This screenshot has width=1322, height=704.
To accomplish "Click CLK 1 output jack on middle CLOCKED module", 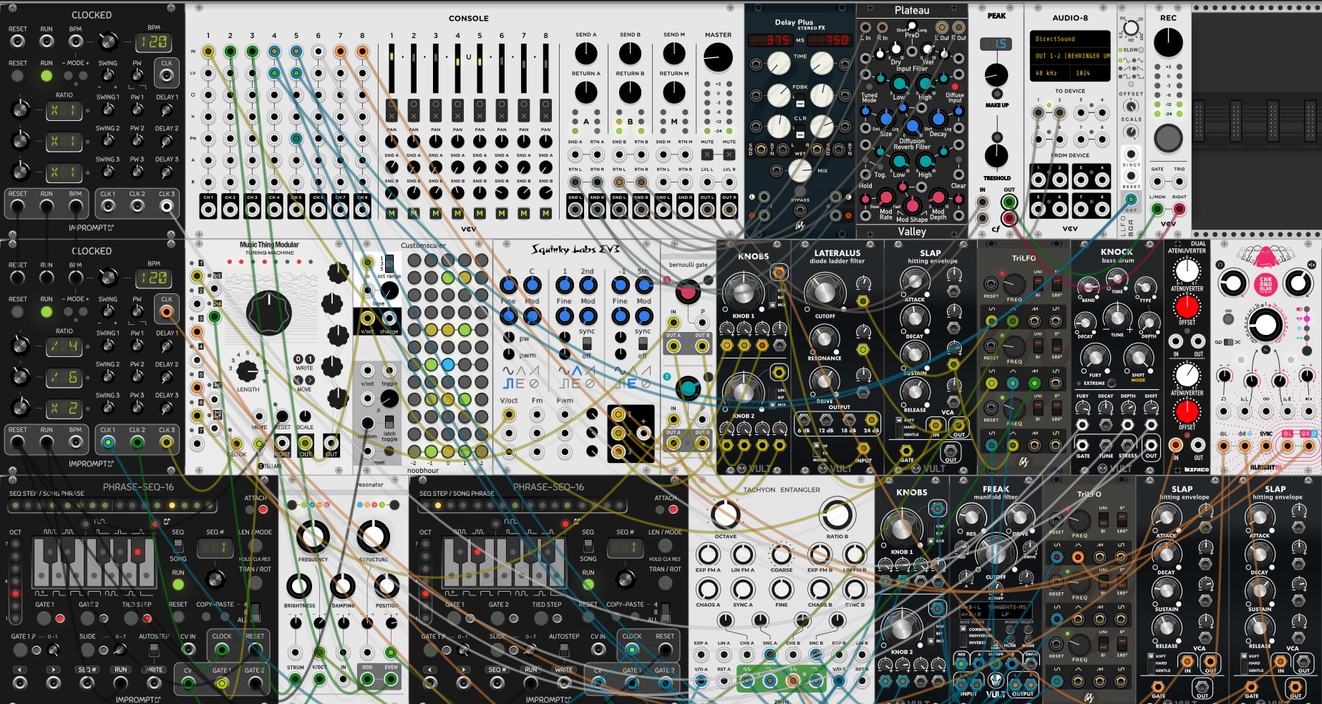I will click(x=107, y=443).
